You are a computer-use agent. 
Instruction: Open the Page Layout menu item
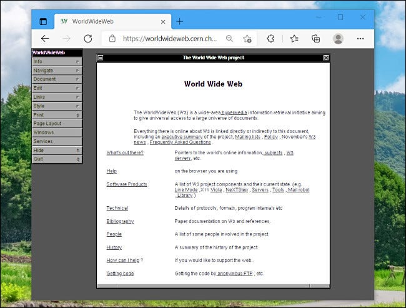pos(57,124)
